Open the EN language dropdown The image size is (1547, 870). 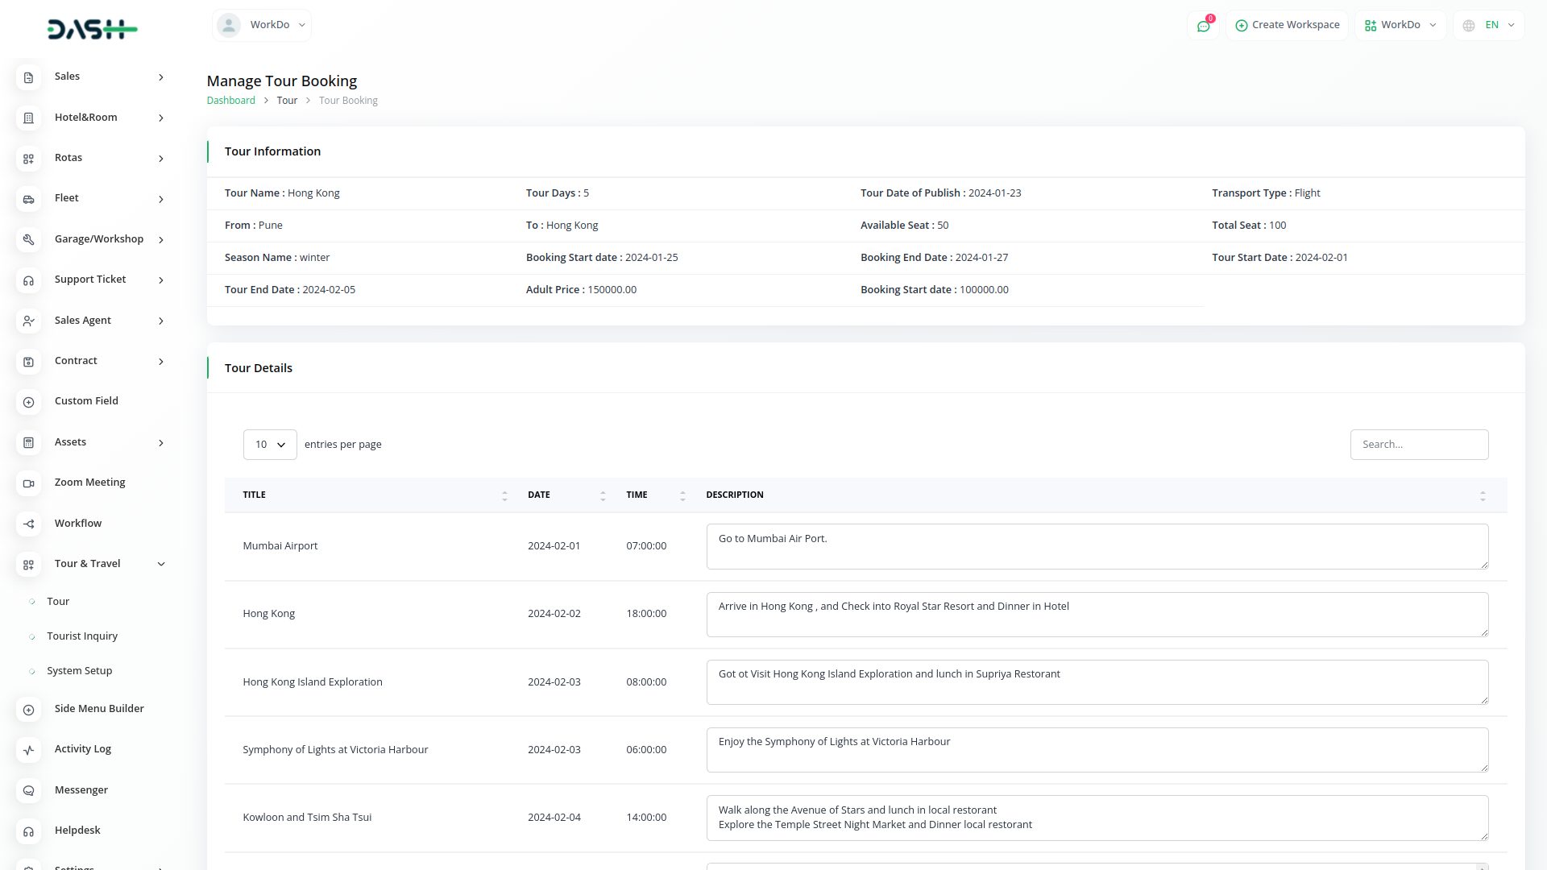pos(1490,25)
